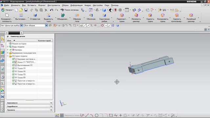Click the New file icon
Screen dimensions: 210x118
[16, 10]
